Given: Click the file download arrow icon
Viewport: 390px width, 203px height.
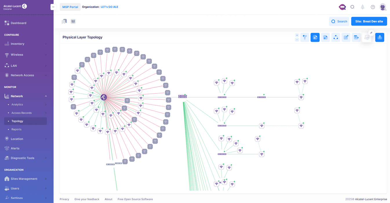Looking at the screenshot, I should (325, 37).
